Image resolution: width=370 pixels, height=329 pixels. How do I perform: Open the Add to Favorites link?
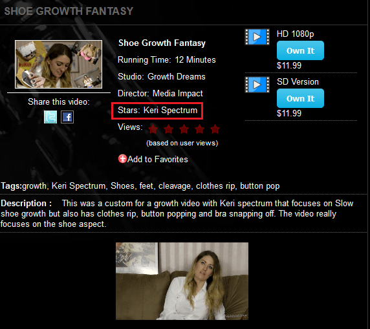pos(158,159)
